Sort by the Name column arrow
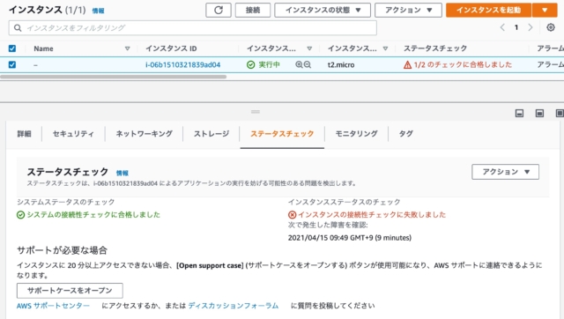 [x=127, y=48]
